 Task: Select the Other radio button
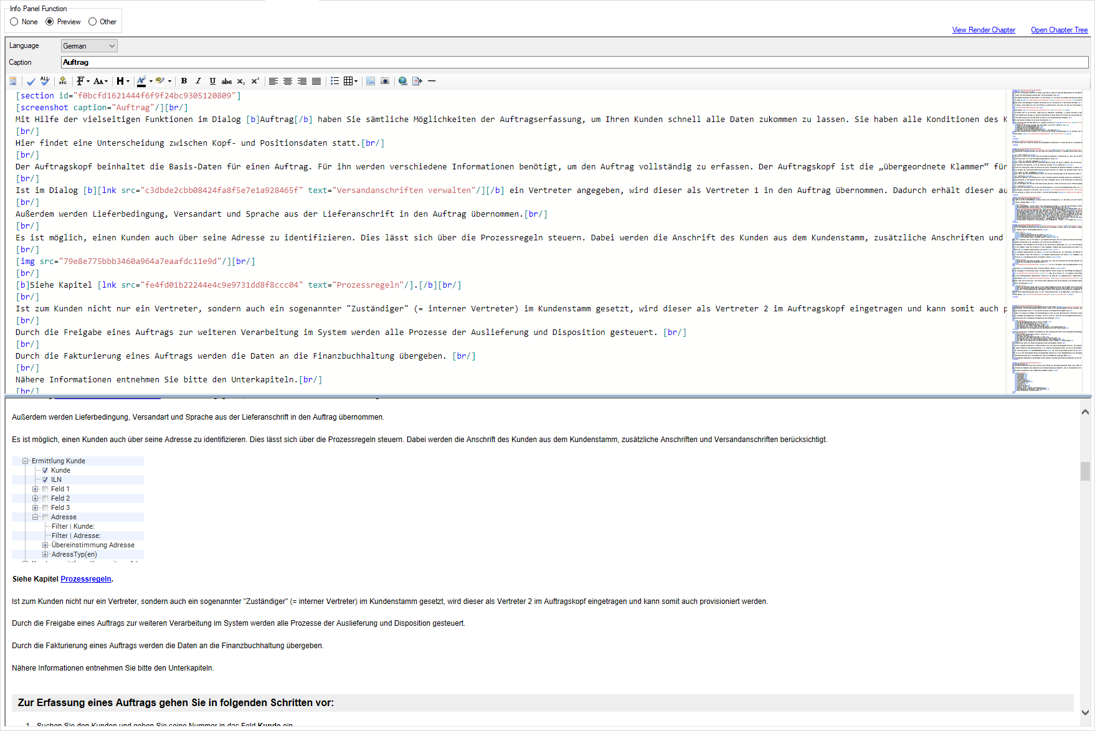point(93,22)
